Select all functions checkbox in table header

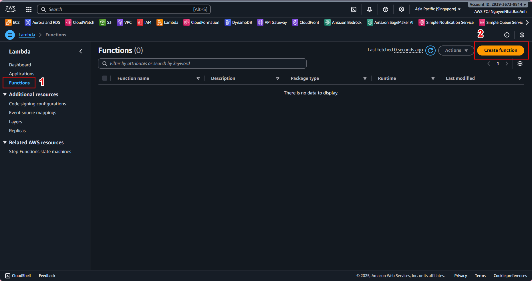click(105, 78)
